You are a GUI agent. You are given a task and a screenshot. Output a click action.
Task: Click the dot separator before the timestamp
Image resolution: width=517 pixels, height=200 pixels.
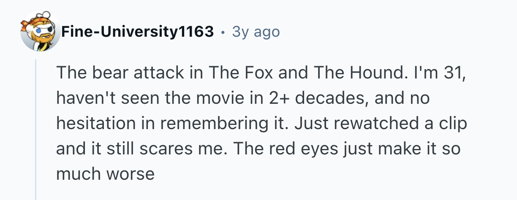(x=222, y=32)
